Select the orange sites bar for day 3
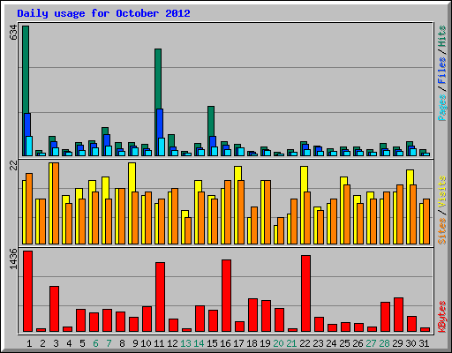The width and height of the screenshot is (452, 353). [56, 203]
